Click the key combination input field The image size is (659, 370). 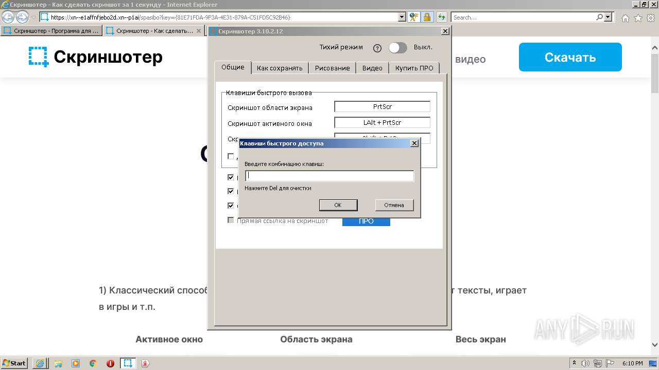pos(329,176)
